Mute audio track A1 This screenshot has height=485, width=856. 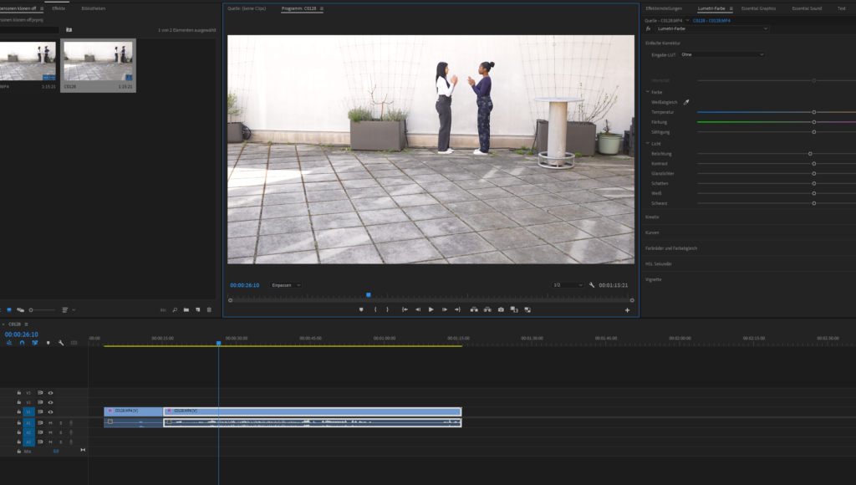pos(50,422)
